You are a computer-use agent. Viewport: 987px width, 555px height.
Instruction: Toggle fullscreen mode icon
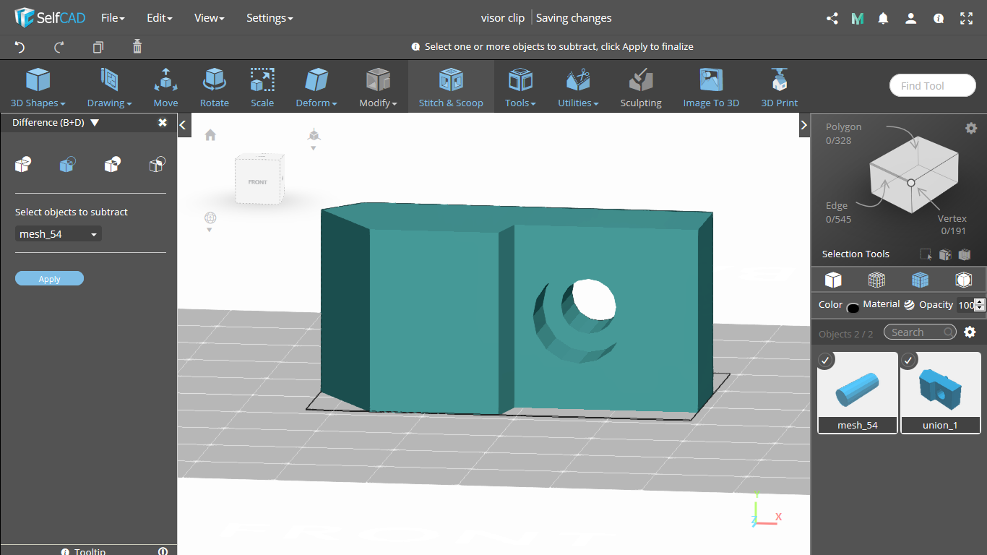pos(967,19)
